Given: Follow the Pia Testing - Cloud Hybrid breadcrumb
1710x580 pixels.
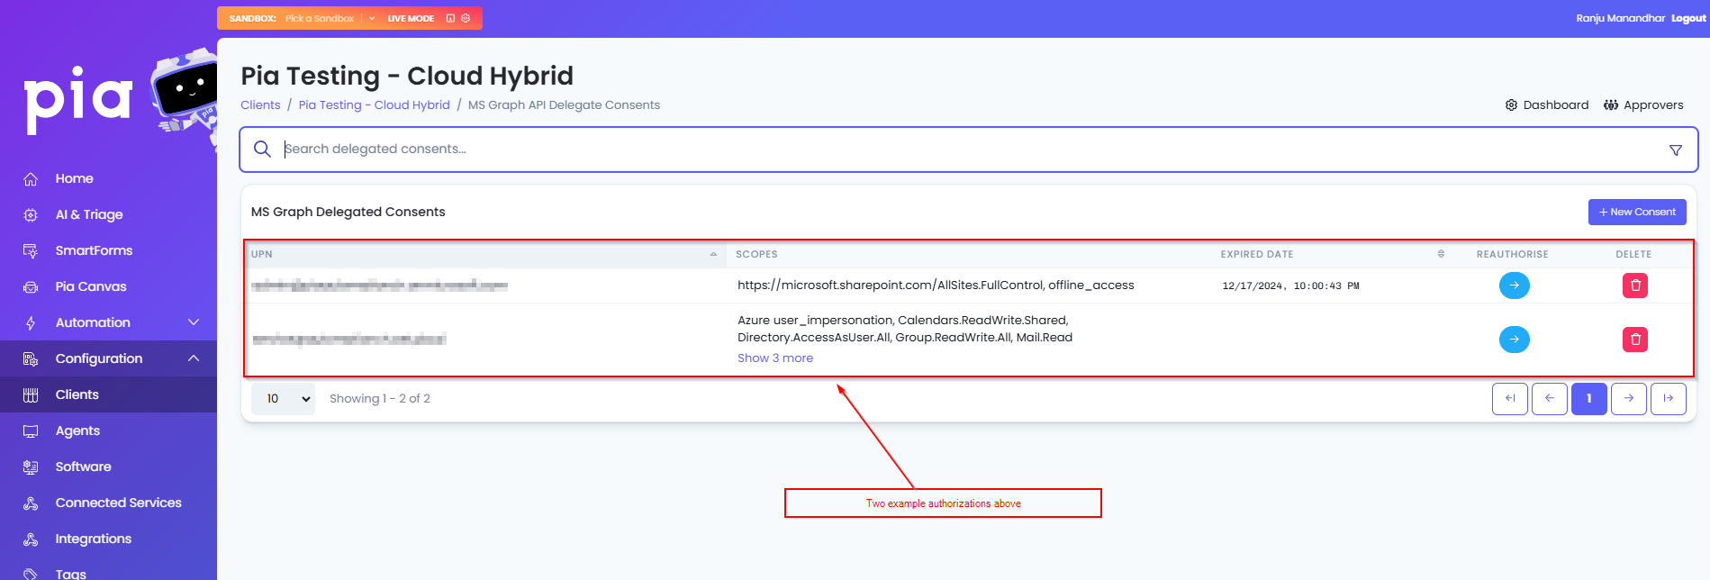Looking at the screenshot, I should (x=374, y=104).
